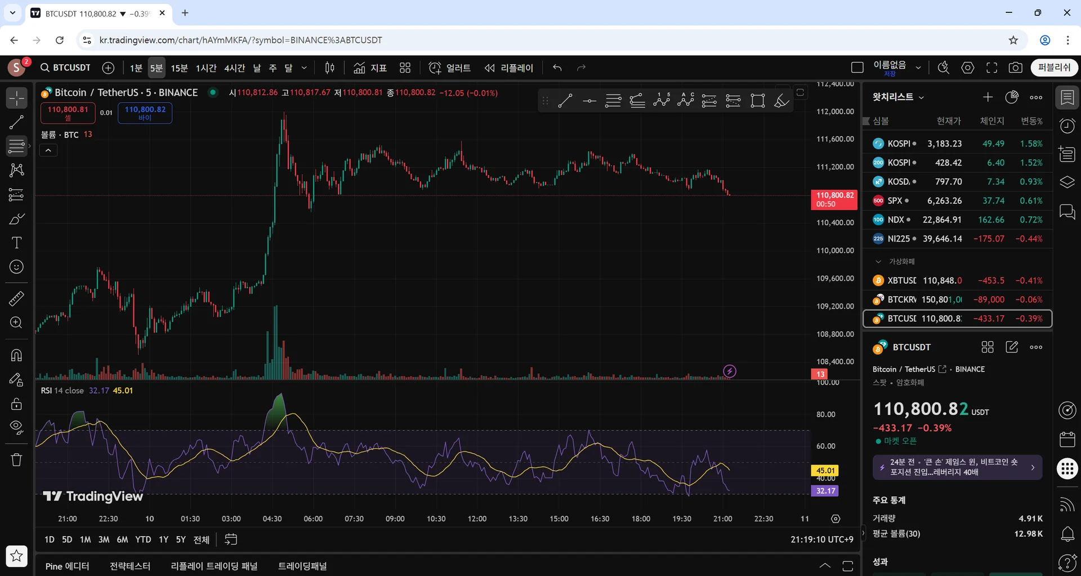
Task: Select the trend line tool in left sidebar
Action: coord(17,122)
